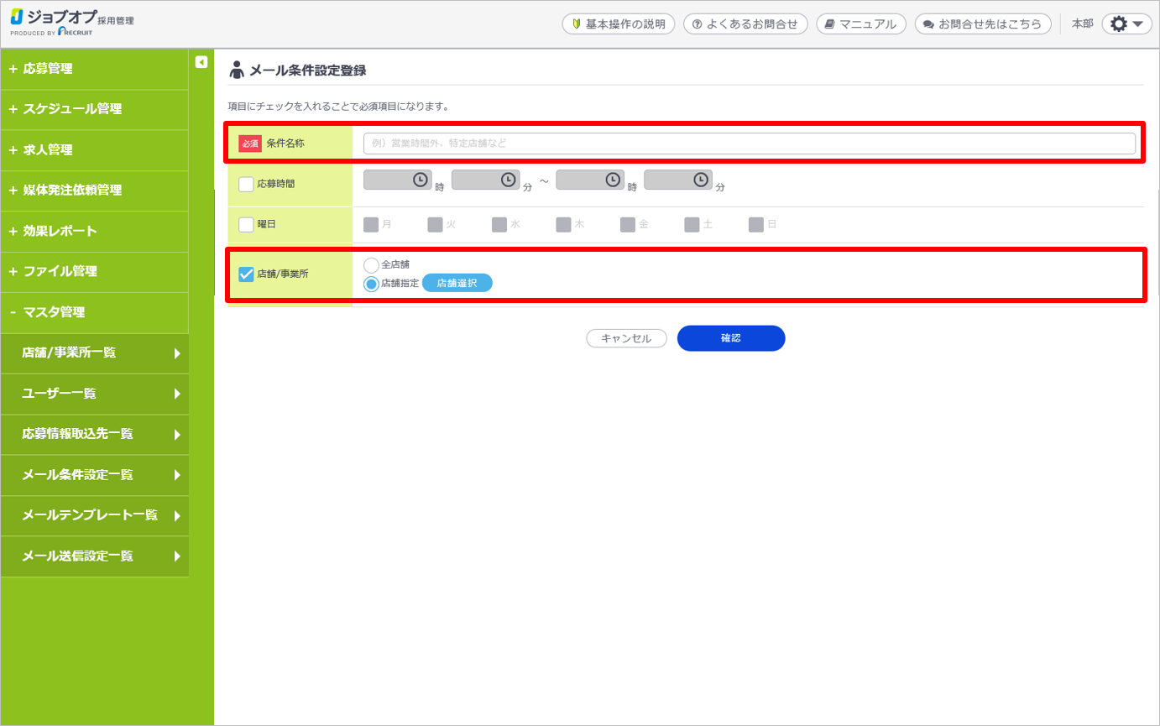Open the settings gear menu

[1126, 24]
